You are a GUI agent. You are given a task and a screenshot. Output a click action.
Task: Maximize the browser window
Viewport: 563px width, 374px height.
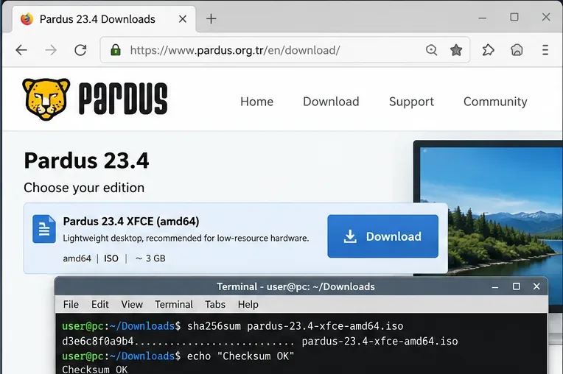pyautogui.click(x=514, y=17)
